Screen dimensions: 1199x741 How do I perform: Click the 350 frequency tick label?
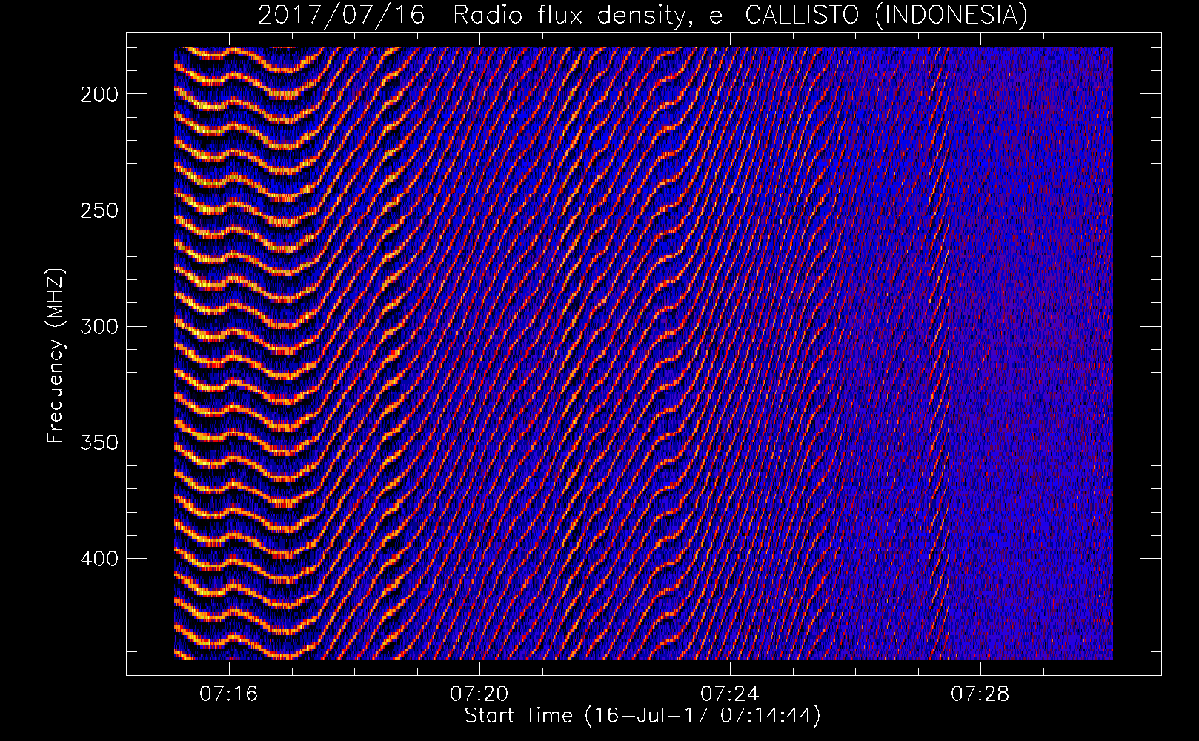click(x=99, y=442)
